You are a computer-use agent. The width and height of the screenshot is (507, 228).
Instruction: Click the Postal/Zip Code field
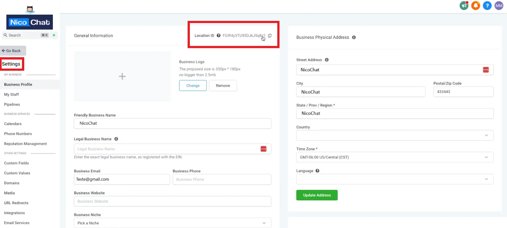click(x=463, y=92)
